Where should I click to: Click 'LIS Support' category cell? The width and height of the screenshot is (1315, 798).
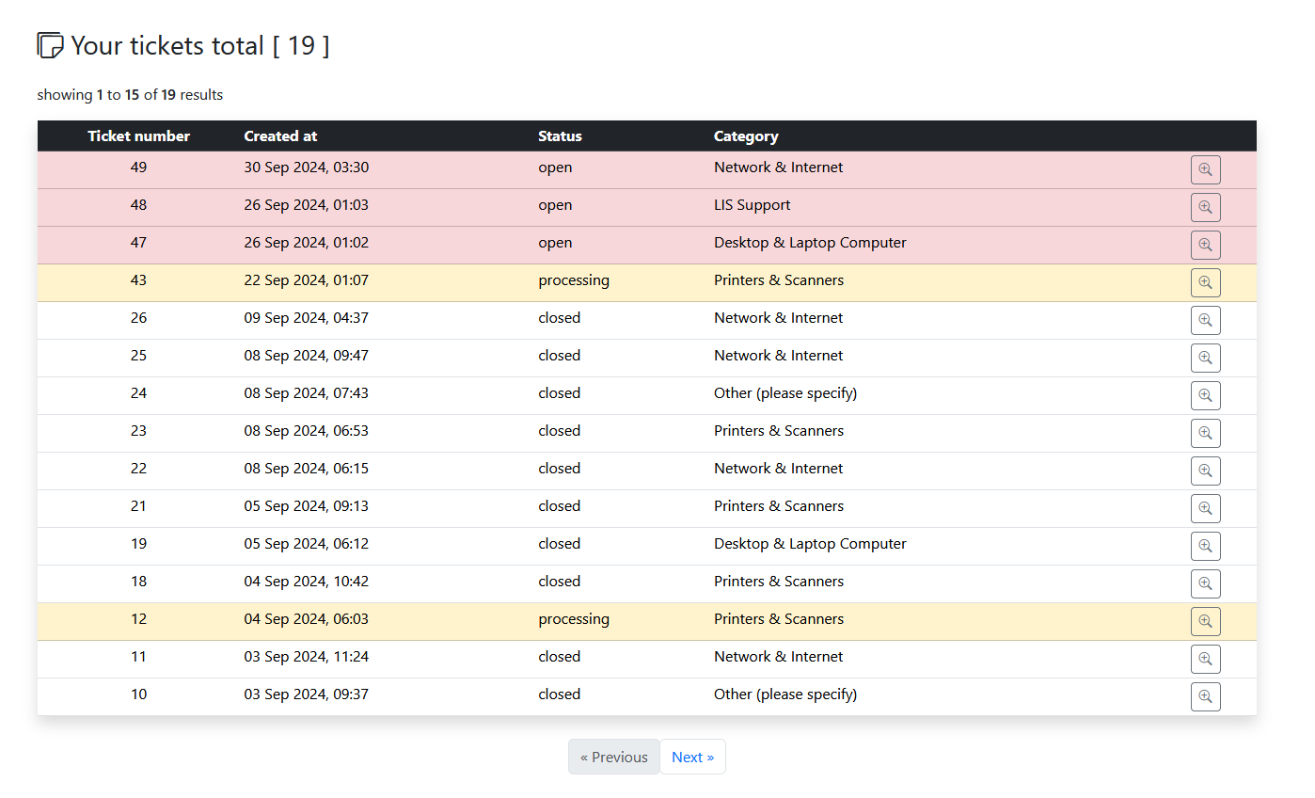point(753,205)
